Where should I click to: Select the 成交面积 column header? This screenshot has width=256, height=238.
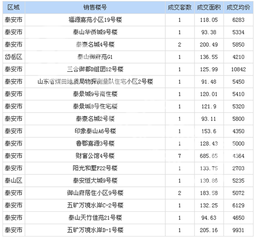click(209, 7)
